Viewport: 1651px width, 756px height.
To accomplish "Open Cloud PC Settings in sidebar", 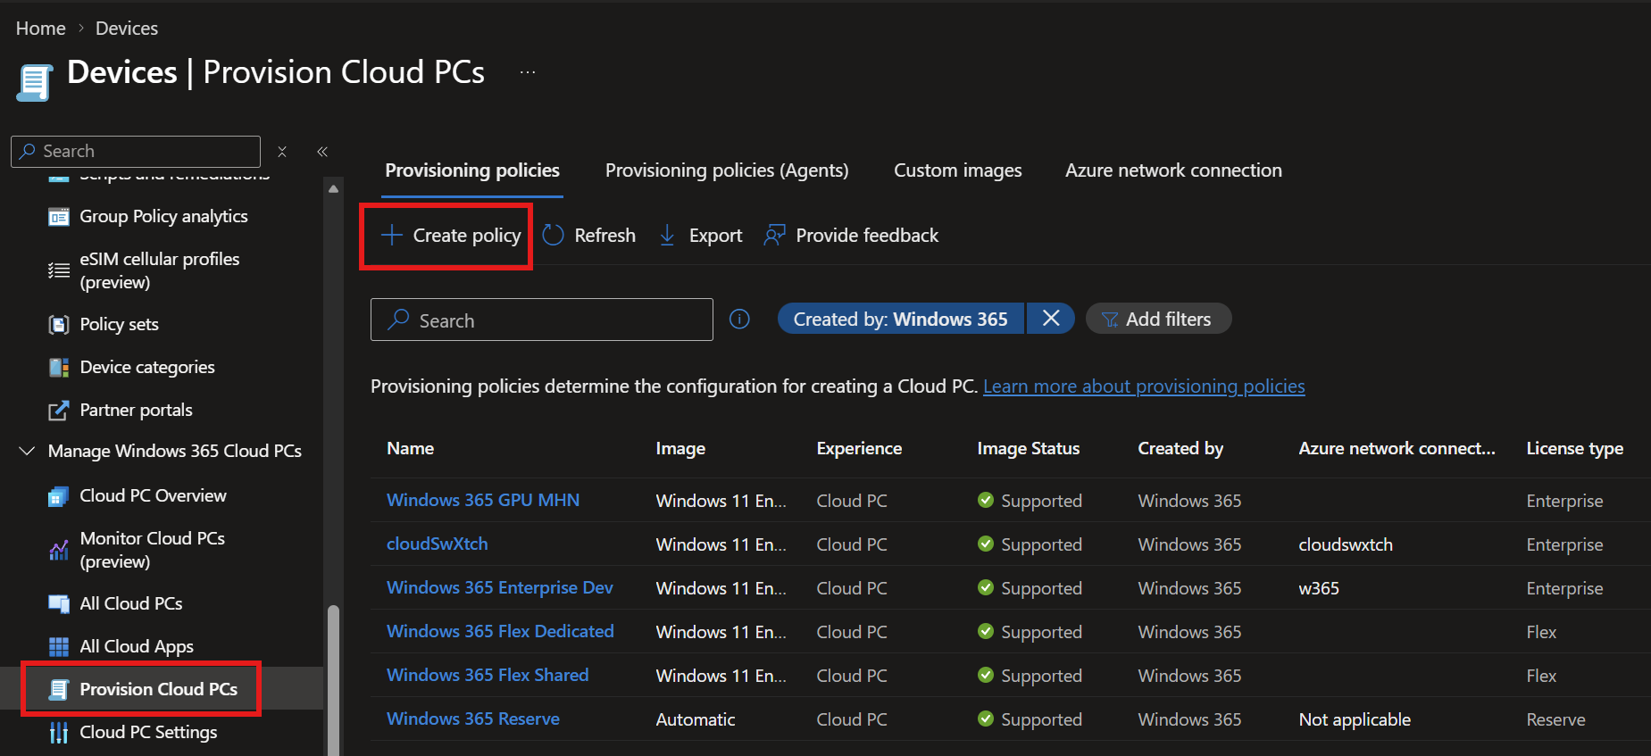I will coord(148,733).
